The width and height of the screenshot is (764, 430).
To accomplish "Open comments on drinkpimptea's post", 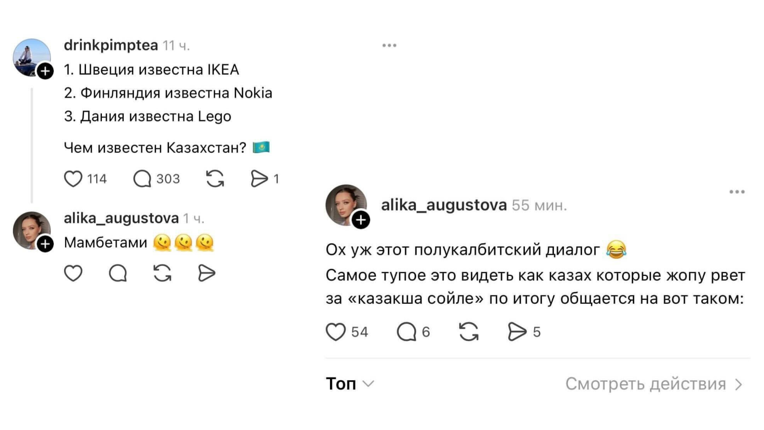I will [142, 179].
